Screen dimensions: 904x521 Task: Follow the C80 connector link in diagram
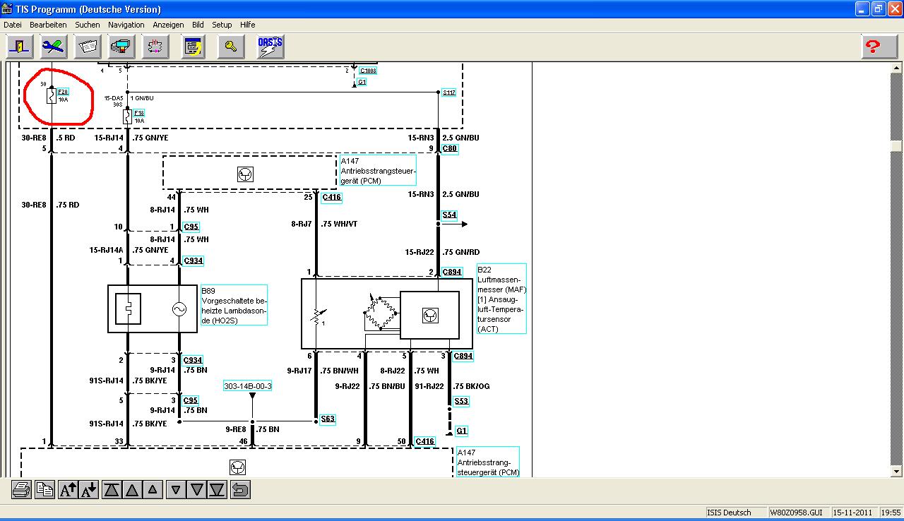tap(450, 149)
